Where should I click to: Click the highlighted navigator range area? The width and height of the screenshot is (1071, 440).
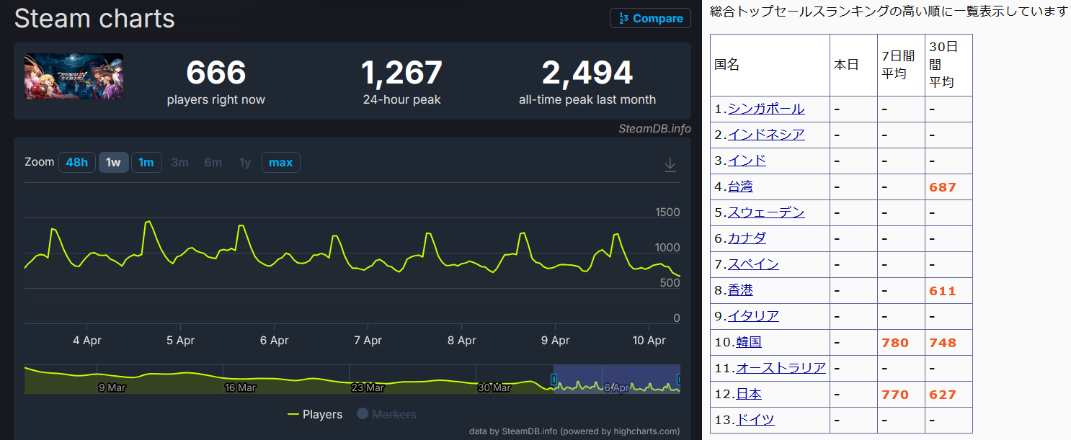click(616, 379)
